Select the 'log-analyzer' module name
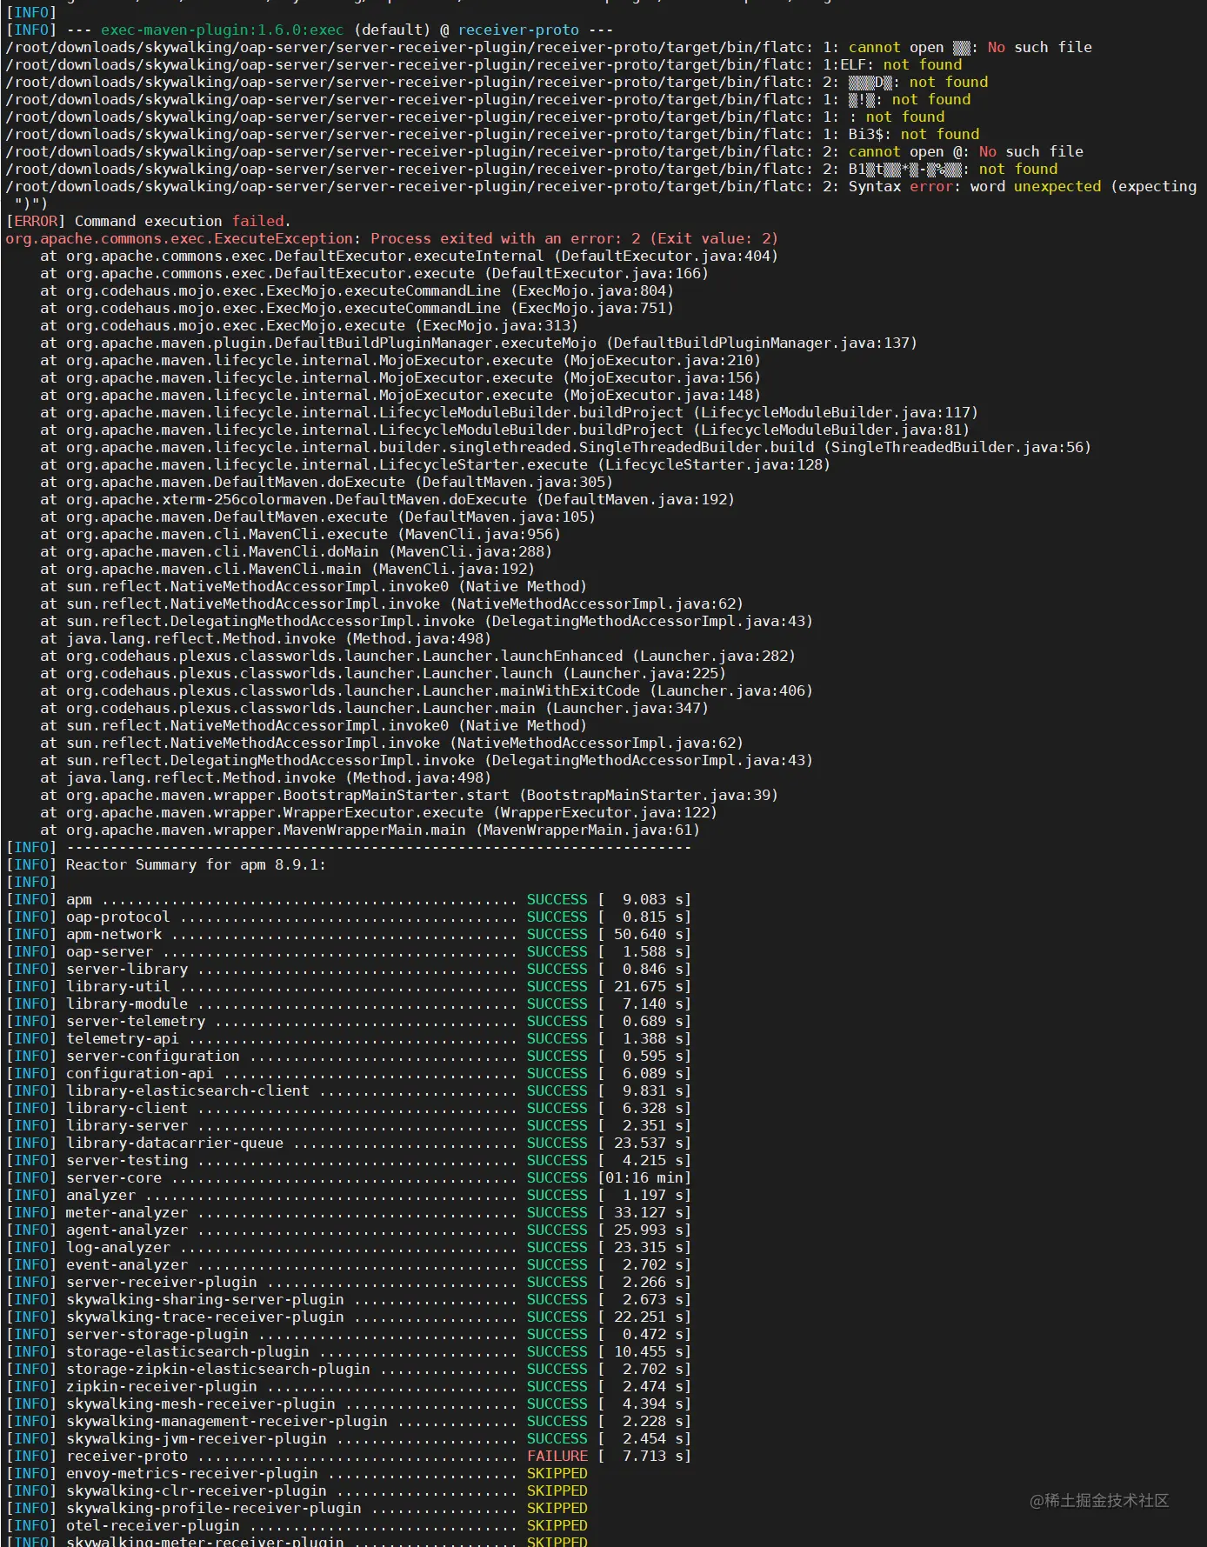The image size is (1207, 1547). pos(118,1247)
